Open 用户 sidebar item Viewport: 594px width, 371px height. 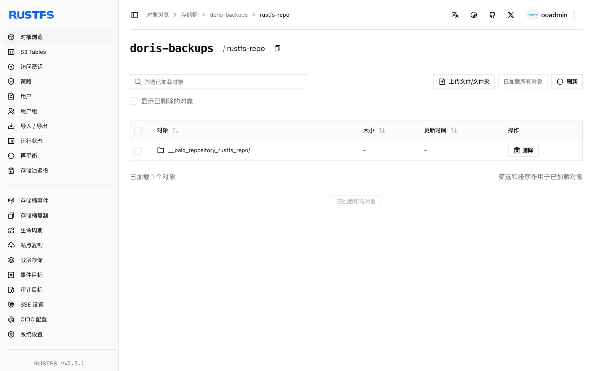coord(58,96)
